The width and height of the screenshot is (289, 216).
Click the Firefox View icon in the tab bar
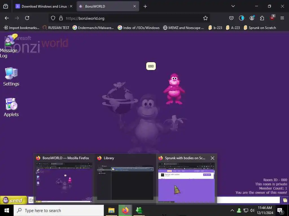(x=6, y=6)
